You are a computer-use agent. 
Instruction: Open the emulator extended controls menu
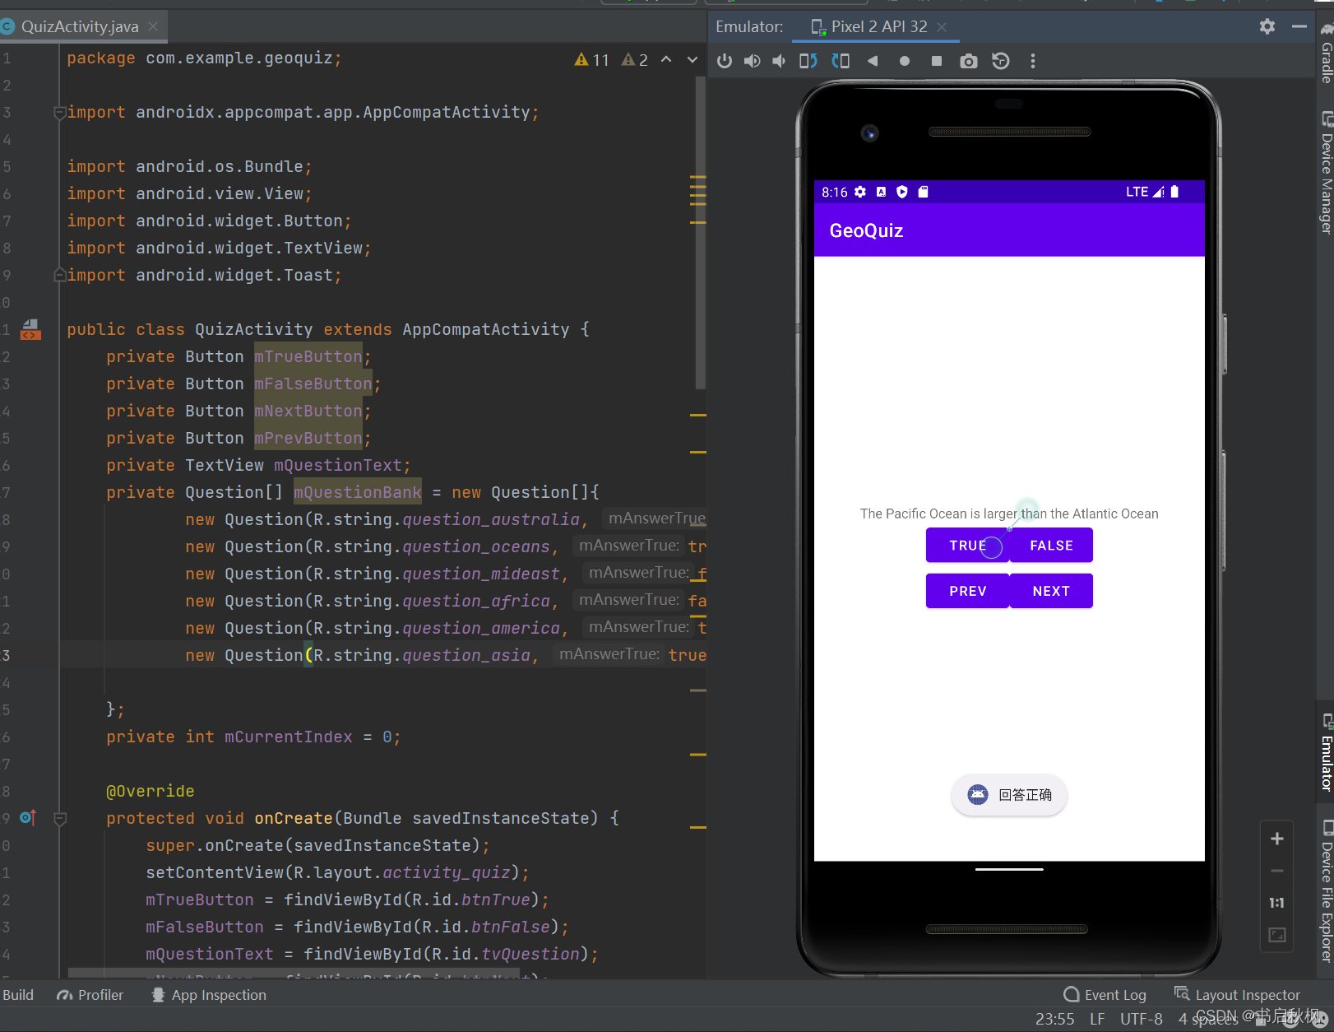click(x=1032, y=61)
